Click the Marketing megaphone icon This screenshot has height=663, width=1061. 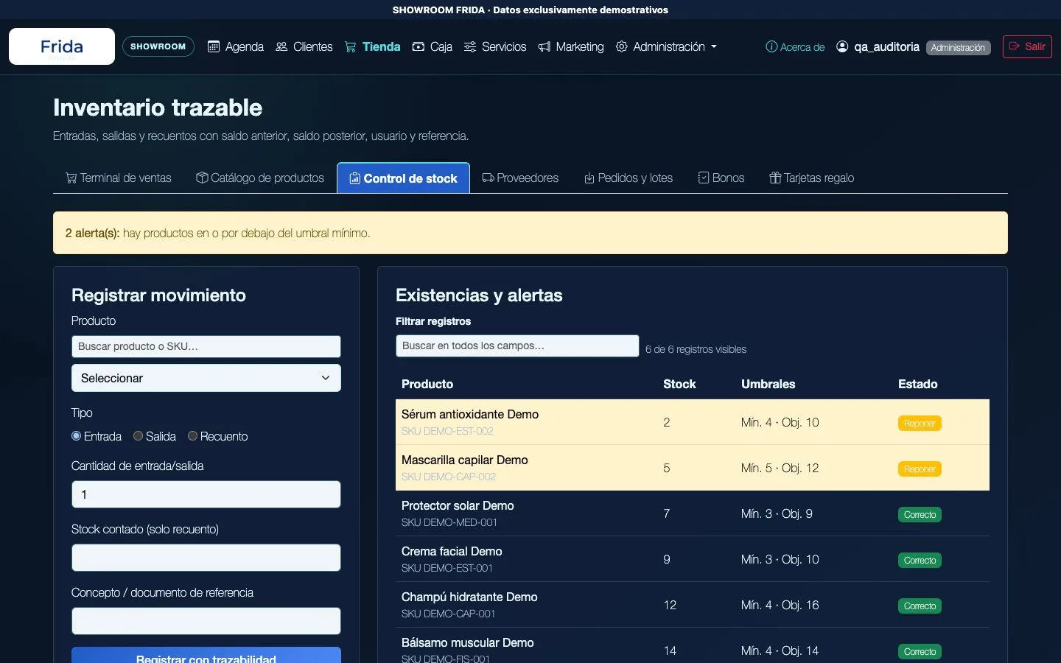(x=544, y=46)
